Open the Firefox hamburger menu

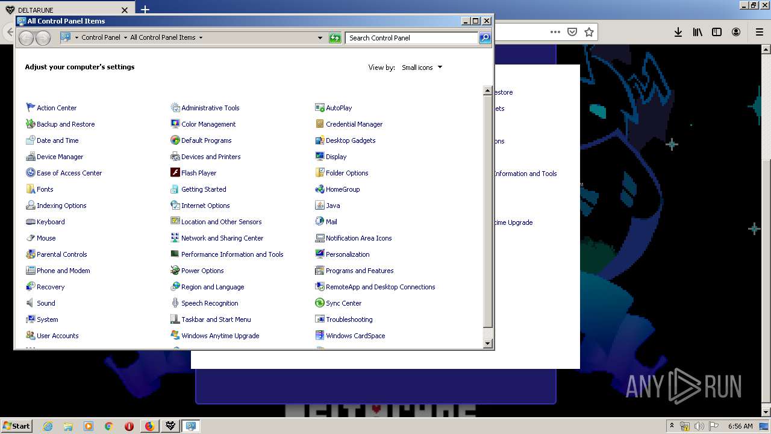759,32
